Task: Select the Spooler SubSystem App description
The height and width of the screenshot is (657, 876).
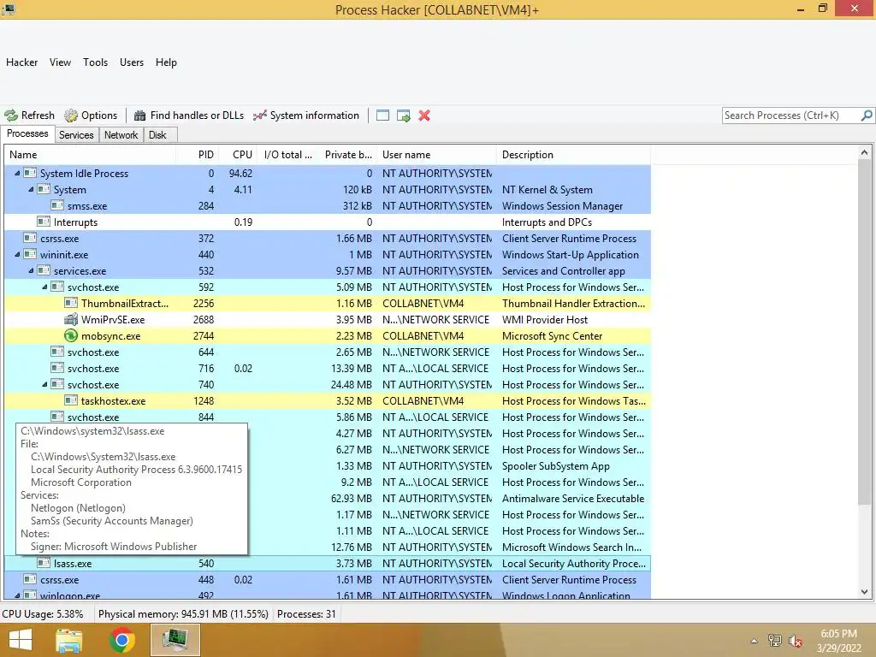Action: (555, 466)
